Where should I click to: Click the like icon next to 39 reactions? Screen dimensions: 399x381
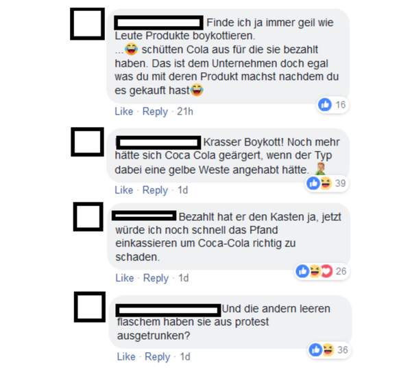[x=313, y=183]
